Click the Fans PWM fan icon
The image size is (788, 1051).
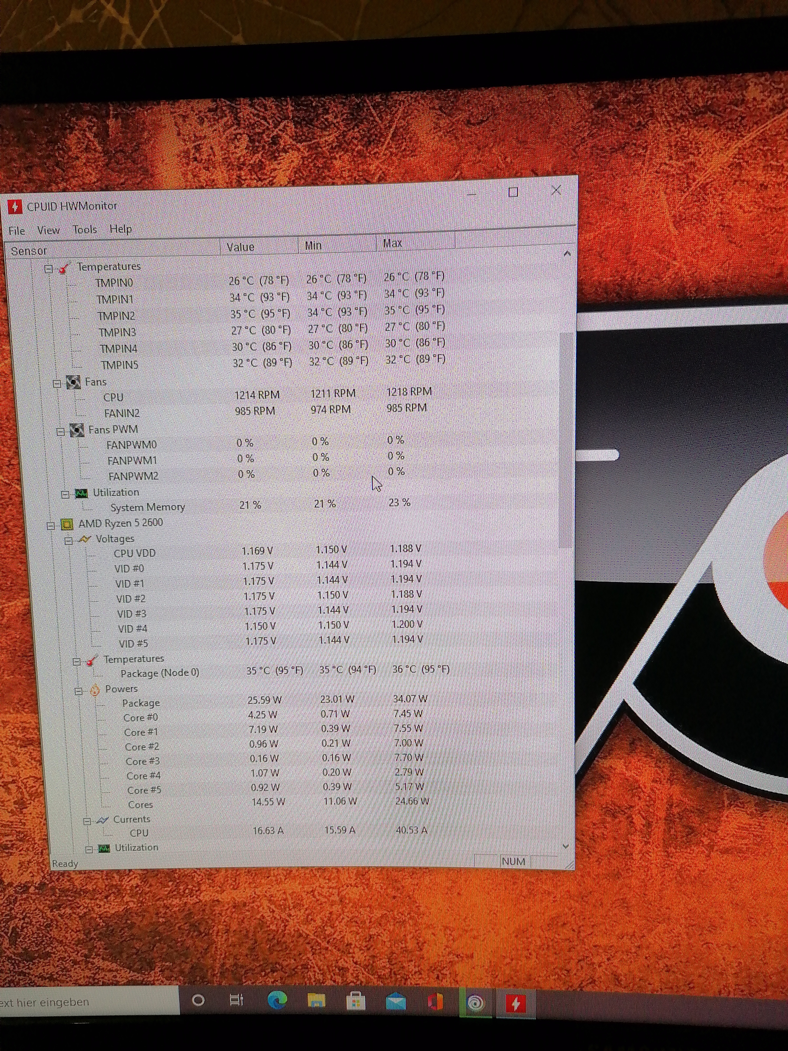[77, 430]
